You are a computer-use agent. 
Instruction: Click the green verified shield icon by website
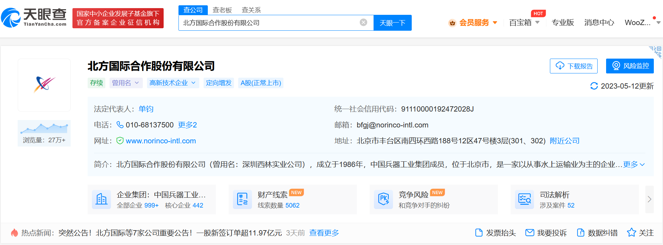coord(120,141)
